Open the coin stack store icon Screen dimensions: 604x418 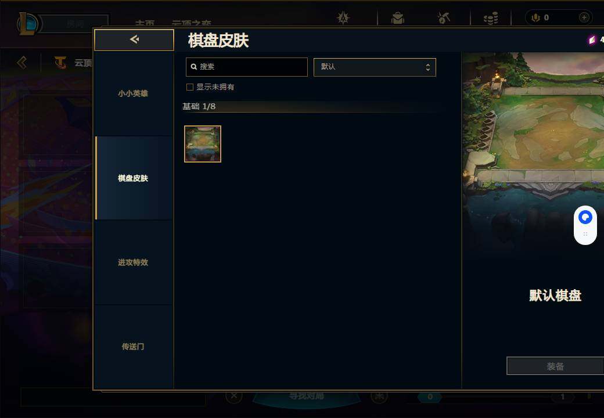491,18
